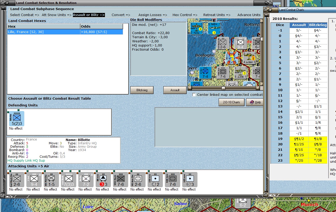
Task: Click the Fairey Battle aircraft counter on map
Action: 197,29
